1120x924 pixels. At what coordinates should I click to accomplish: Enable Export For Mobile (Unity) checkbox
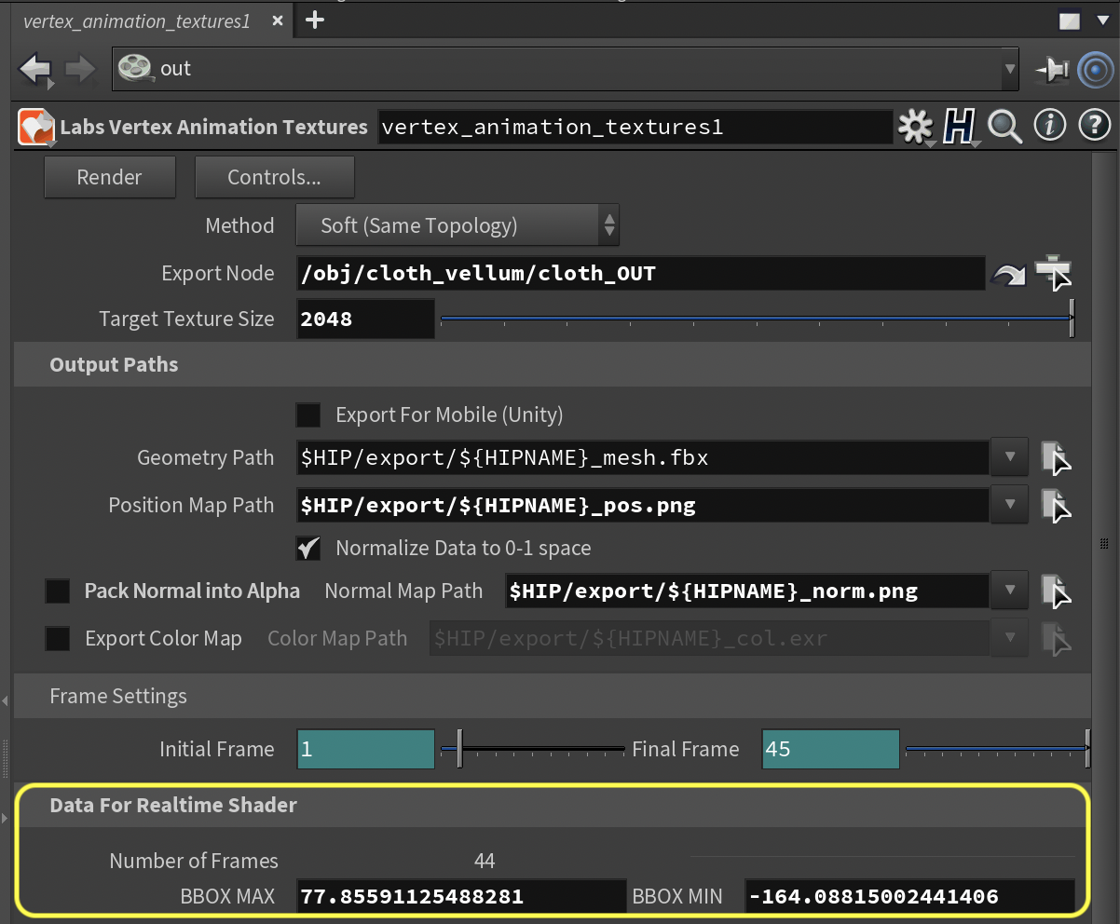point(307,414)
